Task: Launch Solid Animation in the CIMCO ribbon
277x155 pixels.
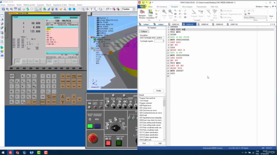Action: click(x=150, y=14)
